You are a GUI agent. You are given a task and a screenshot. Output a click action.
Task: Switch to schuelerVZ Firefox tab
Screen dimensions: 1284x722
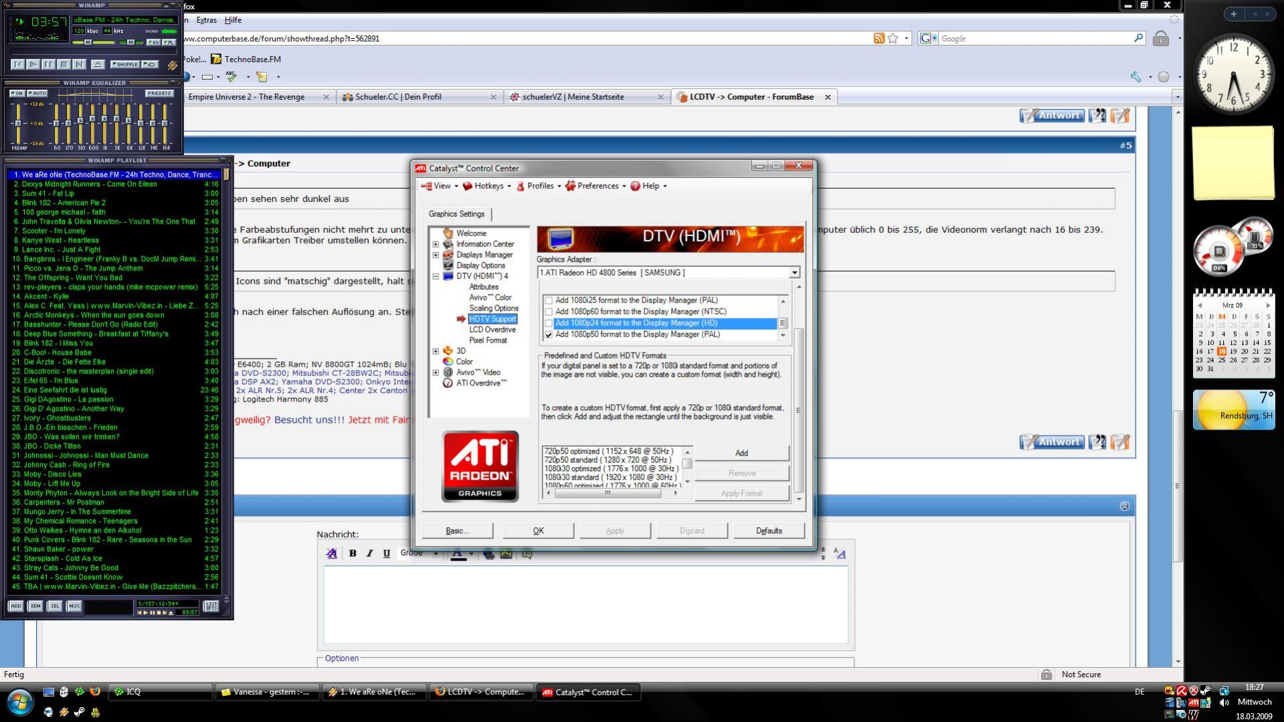tap(586, 97)
